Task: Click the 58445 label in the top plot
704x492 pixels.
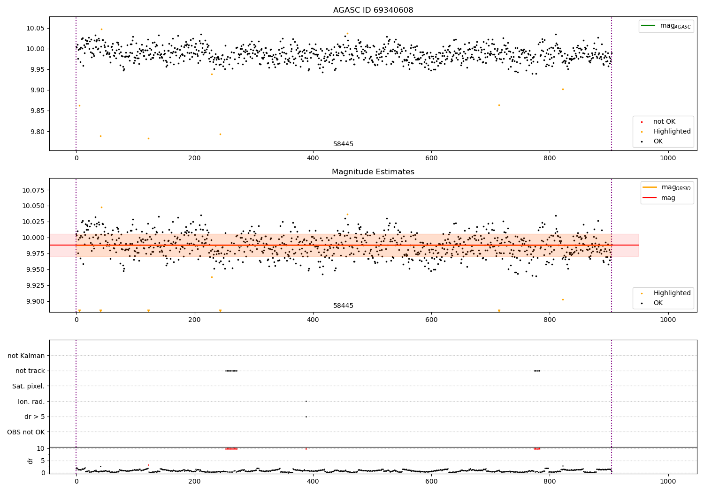Action: pos(343,144)
